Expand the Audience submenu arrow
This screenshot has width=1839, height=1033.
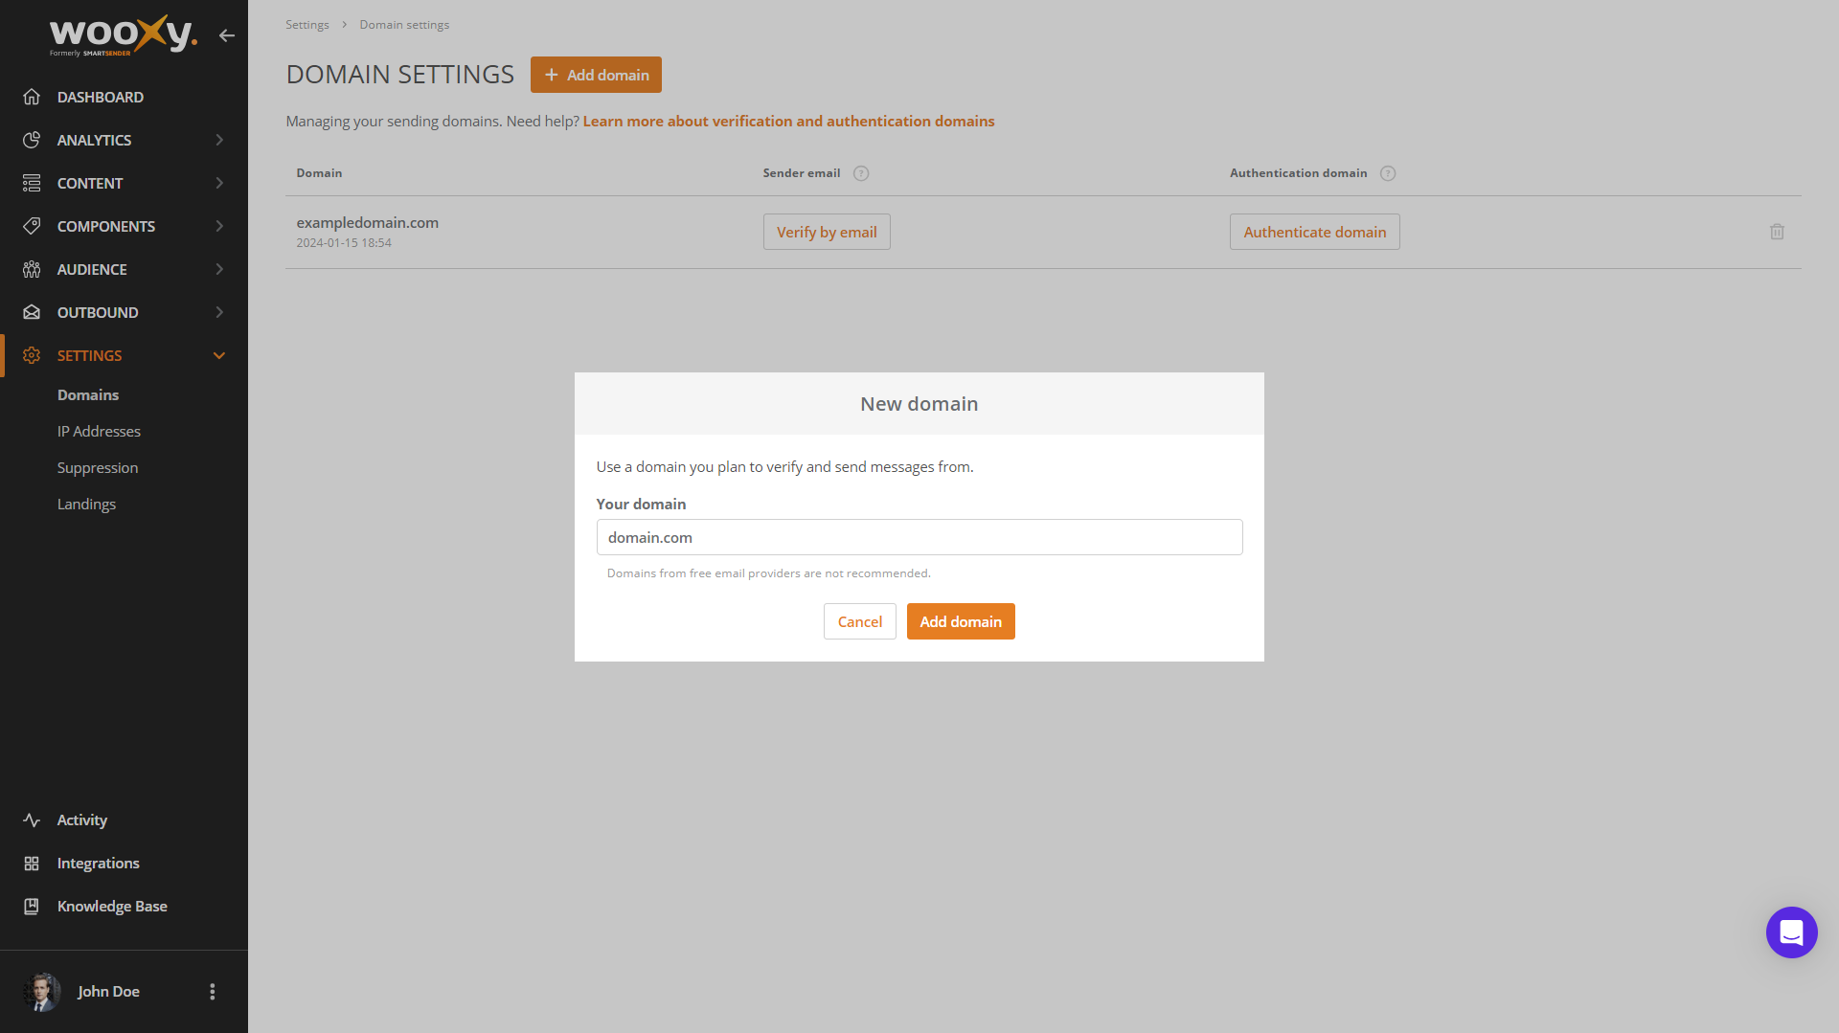pyautogui.click(x=219, y=269)
